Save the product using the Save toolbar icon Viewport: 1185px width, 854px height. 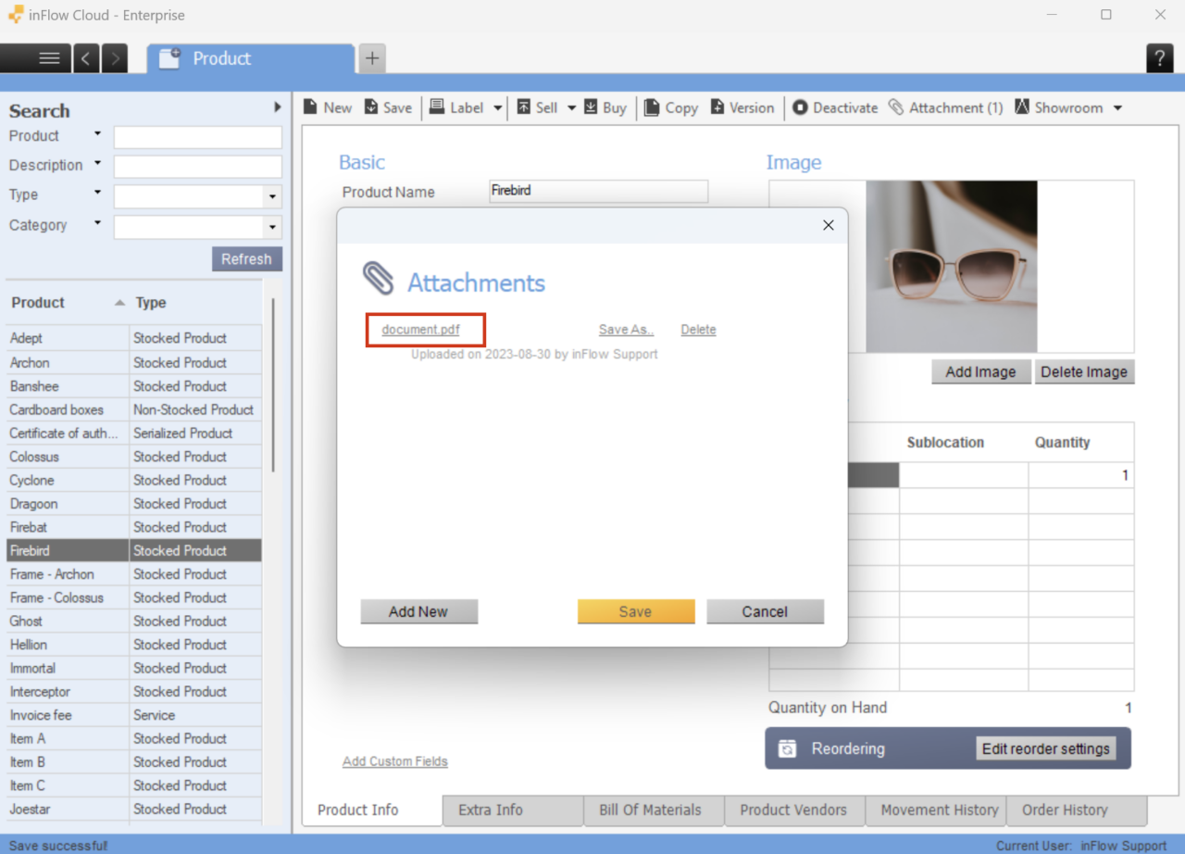[x=388, y=107]
